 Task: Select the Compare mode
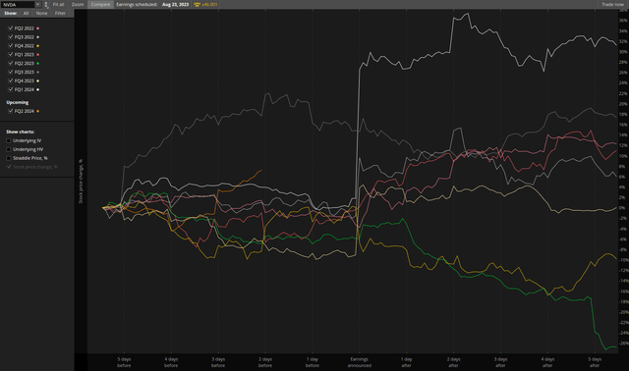(100, 4)
